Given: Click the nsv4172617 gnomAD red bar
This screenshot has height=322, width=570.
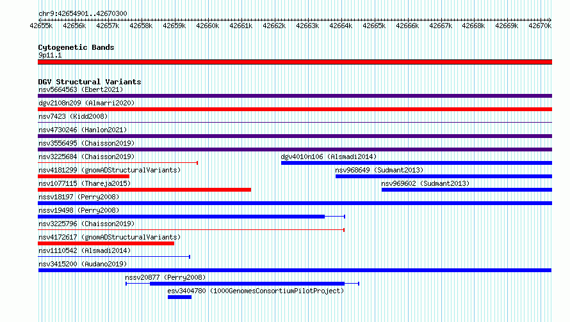Looking at the screenshot, I should pos(106,243).
